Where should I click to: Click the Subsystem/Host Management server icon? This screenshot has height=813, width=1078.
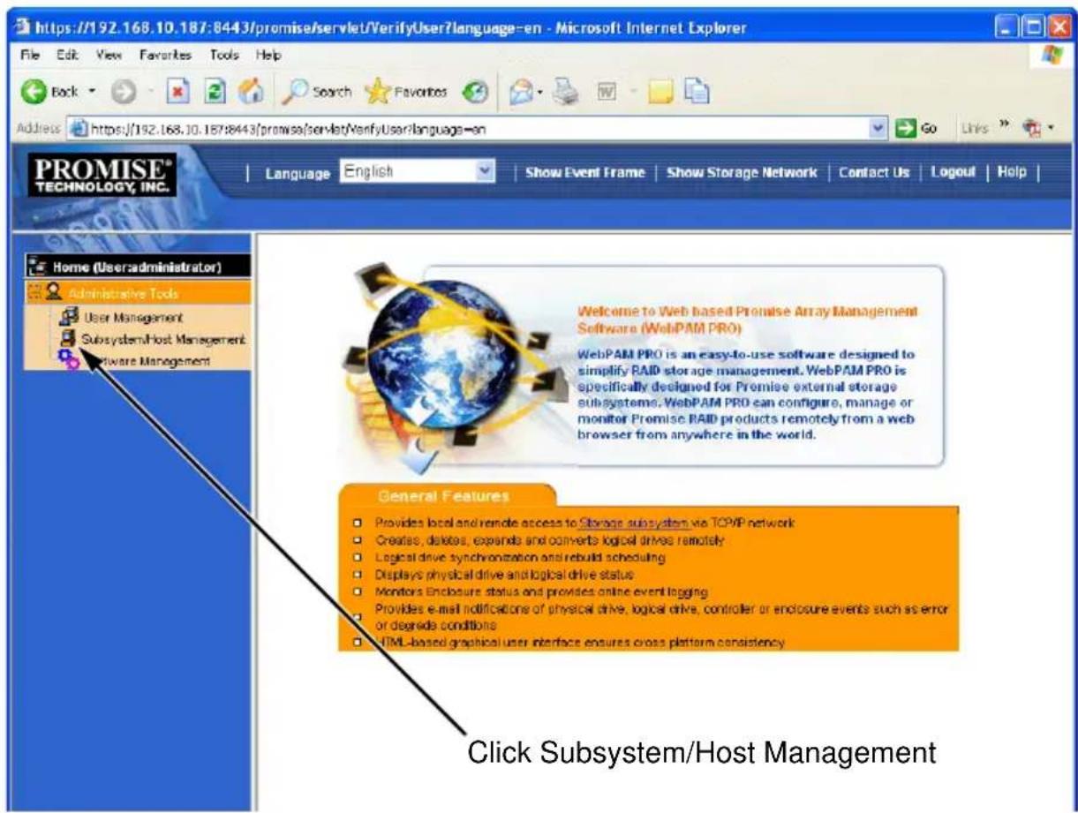[69, 338]
